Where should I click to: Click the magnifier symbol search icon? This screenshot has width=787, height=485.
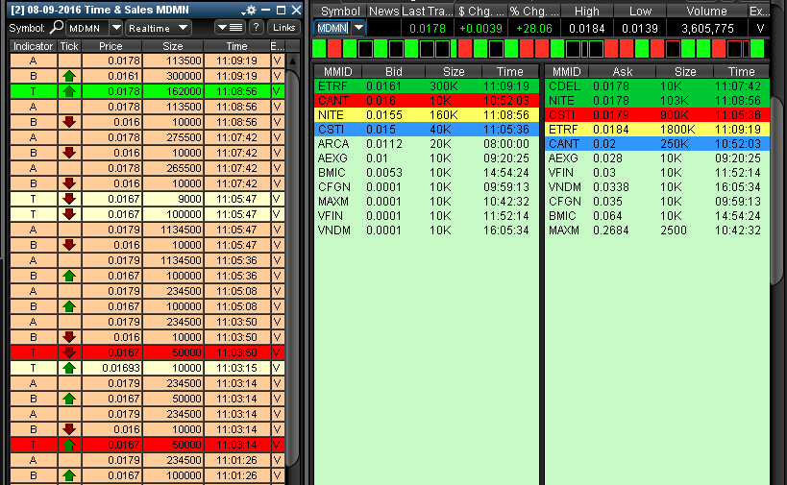(x=57, y=28)
